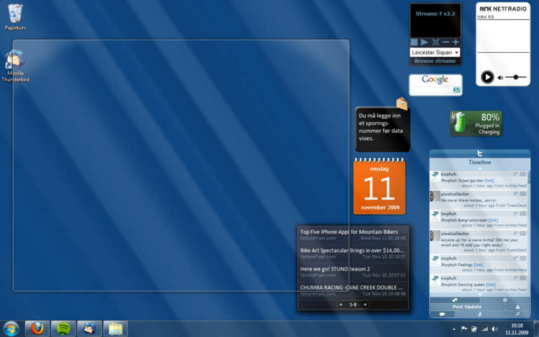Reply to the Anyone up for a wave invite tweet
The image size is (539, 337).
pos(515,233)
